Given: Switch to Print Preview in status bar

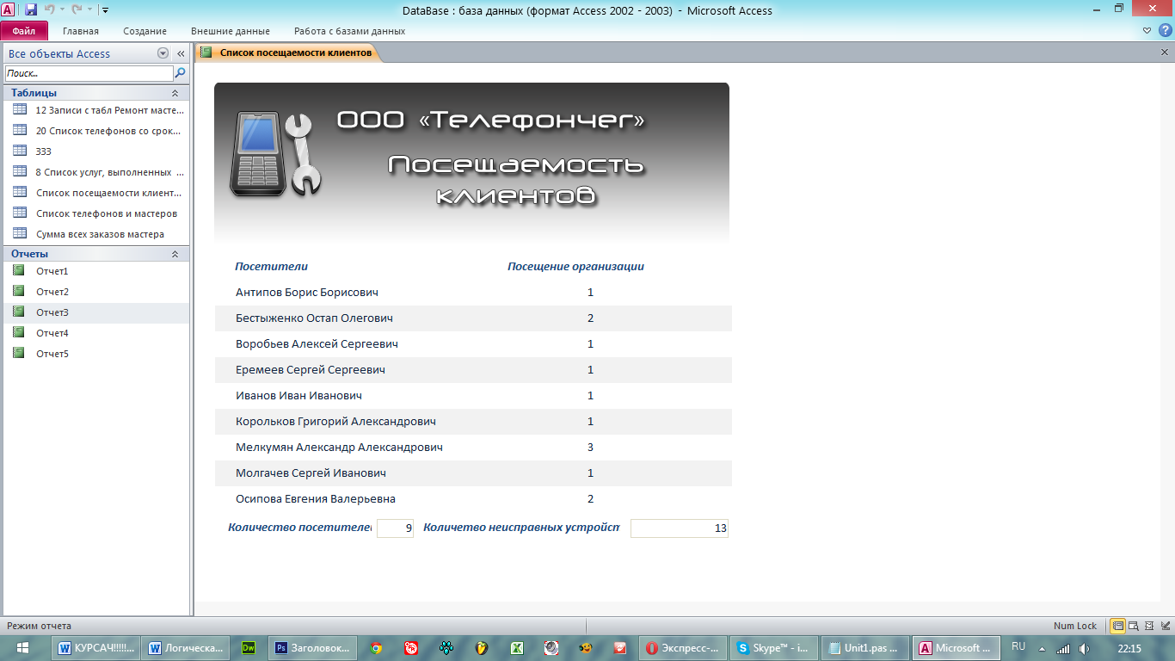Looking at the screenshot, I should point(1134,626).
